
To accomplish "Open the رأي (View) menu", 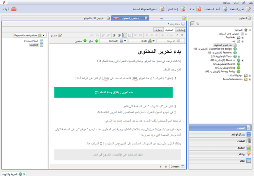I will pyautogui.click(x=244, y=3).
